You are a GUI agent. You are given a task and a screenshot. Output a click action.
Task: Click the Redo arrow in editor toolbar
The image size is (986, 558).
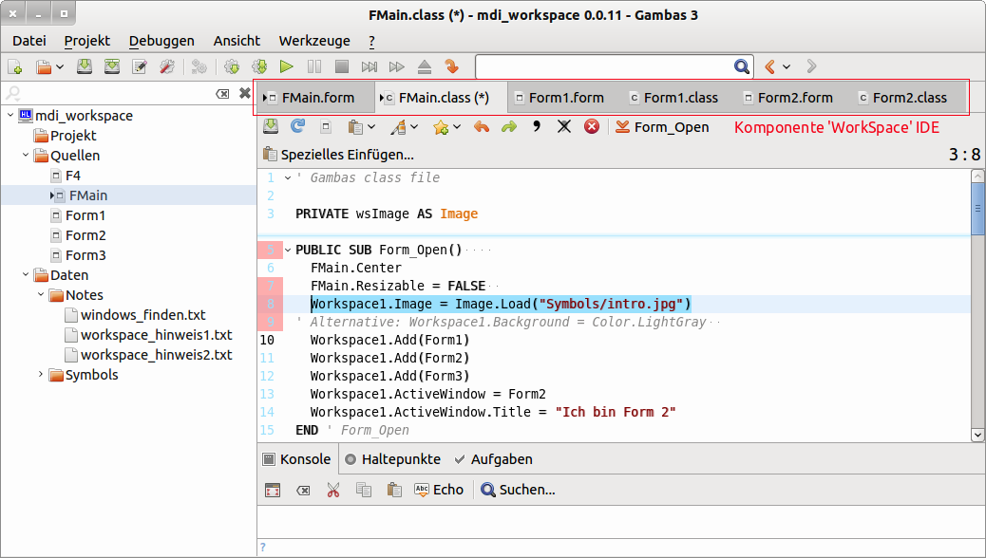tap(508, 126)
